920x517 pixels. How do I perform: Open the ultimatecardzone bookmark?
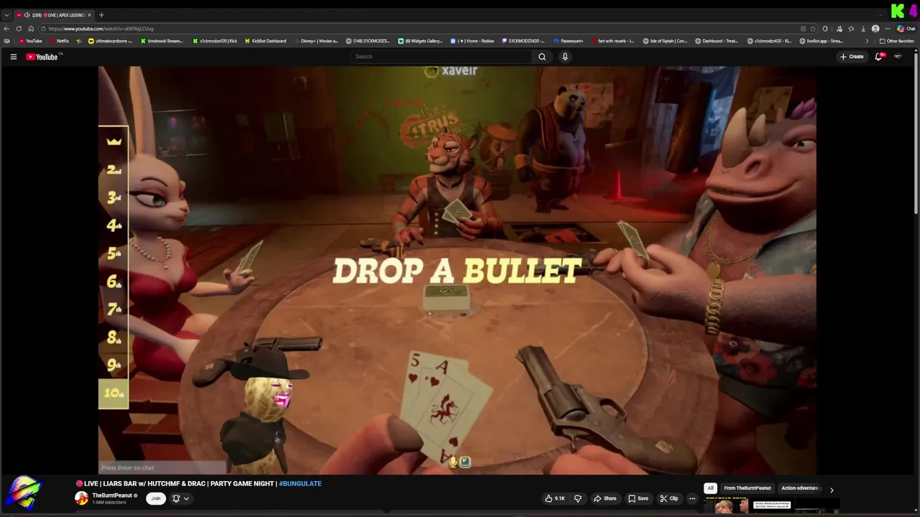click(110, 41)
